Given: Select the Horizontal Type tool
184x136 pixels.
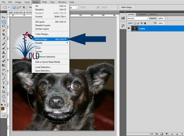Looking at the screenshot, I should tap(4, 83).
